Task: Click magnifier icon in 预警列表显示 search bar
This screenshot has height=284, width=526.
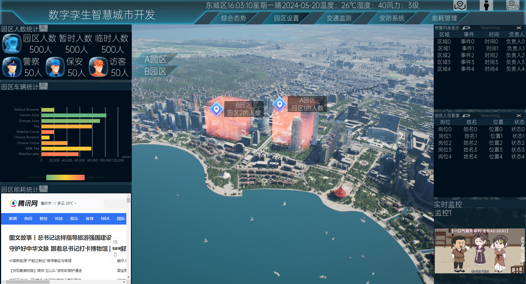Action: (466, 28)
